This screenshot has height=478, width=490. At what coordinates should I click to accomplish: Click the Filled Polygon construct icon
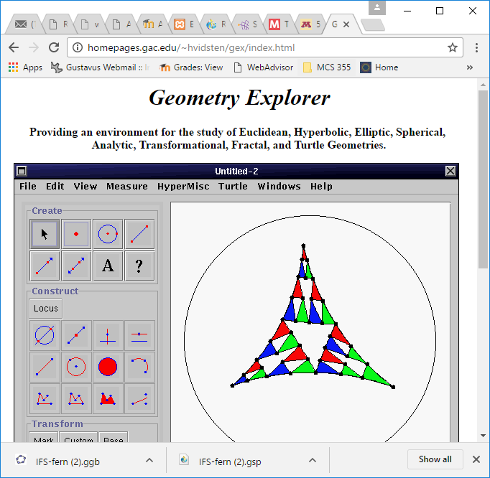tap(108, 399)
